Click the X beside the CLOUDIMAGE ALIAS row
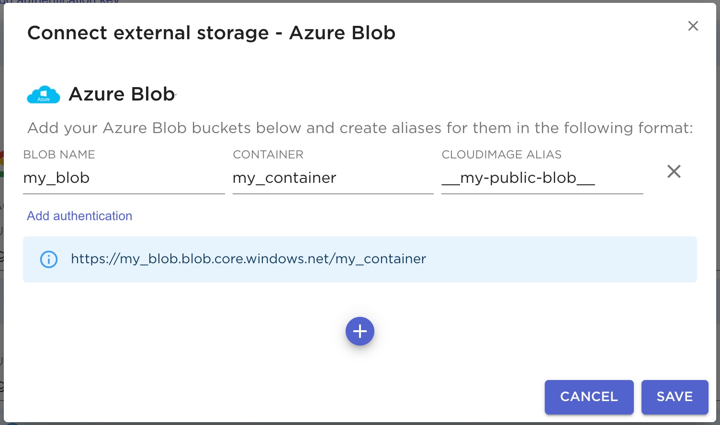This screenshot has width=720, height=425. pos(674,171)
